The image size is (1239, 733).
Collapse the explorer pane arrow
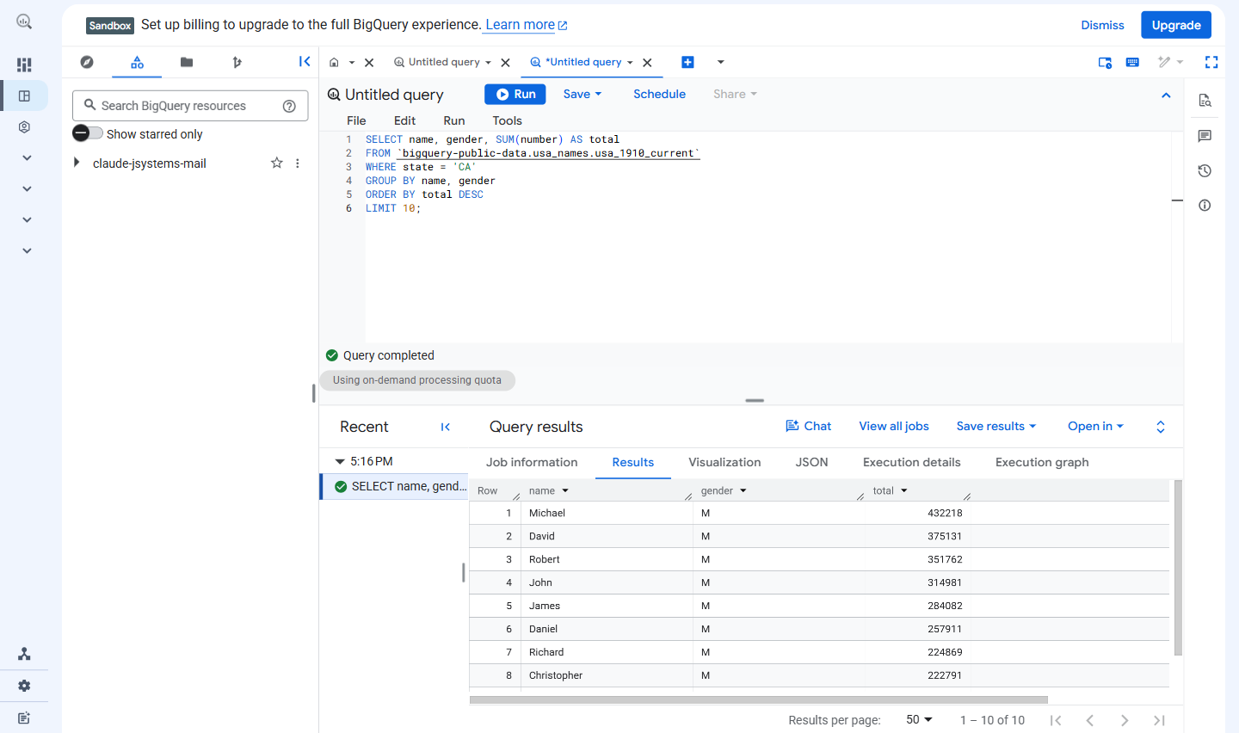[305, 61]
